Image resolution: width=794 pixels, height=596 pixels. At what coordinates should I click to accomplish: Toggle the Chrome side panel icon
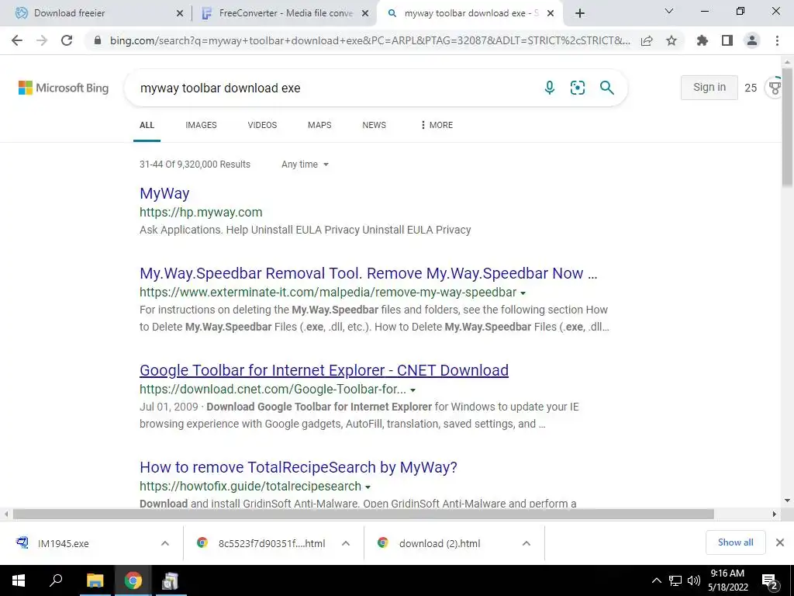pyautogui.click(x=727, y=40)
